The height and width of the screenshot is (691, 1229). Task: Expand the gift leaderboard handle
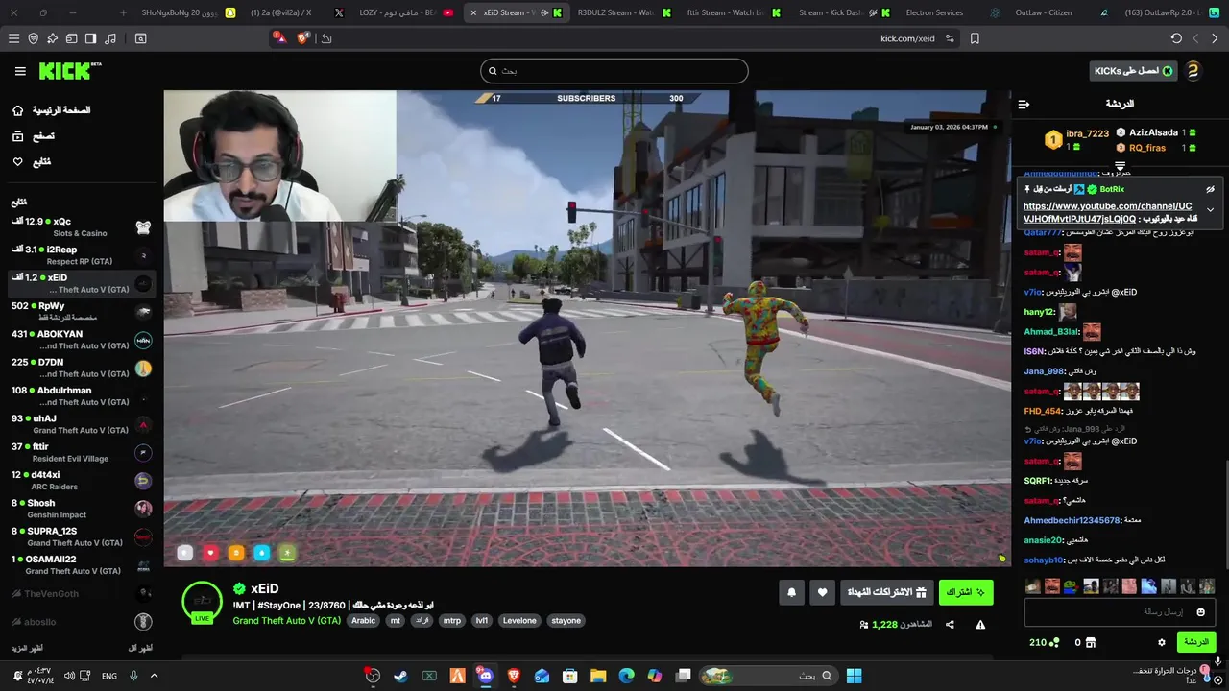(1120, 167)
